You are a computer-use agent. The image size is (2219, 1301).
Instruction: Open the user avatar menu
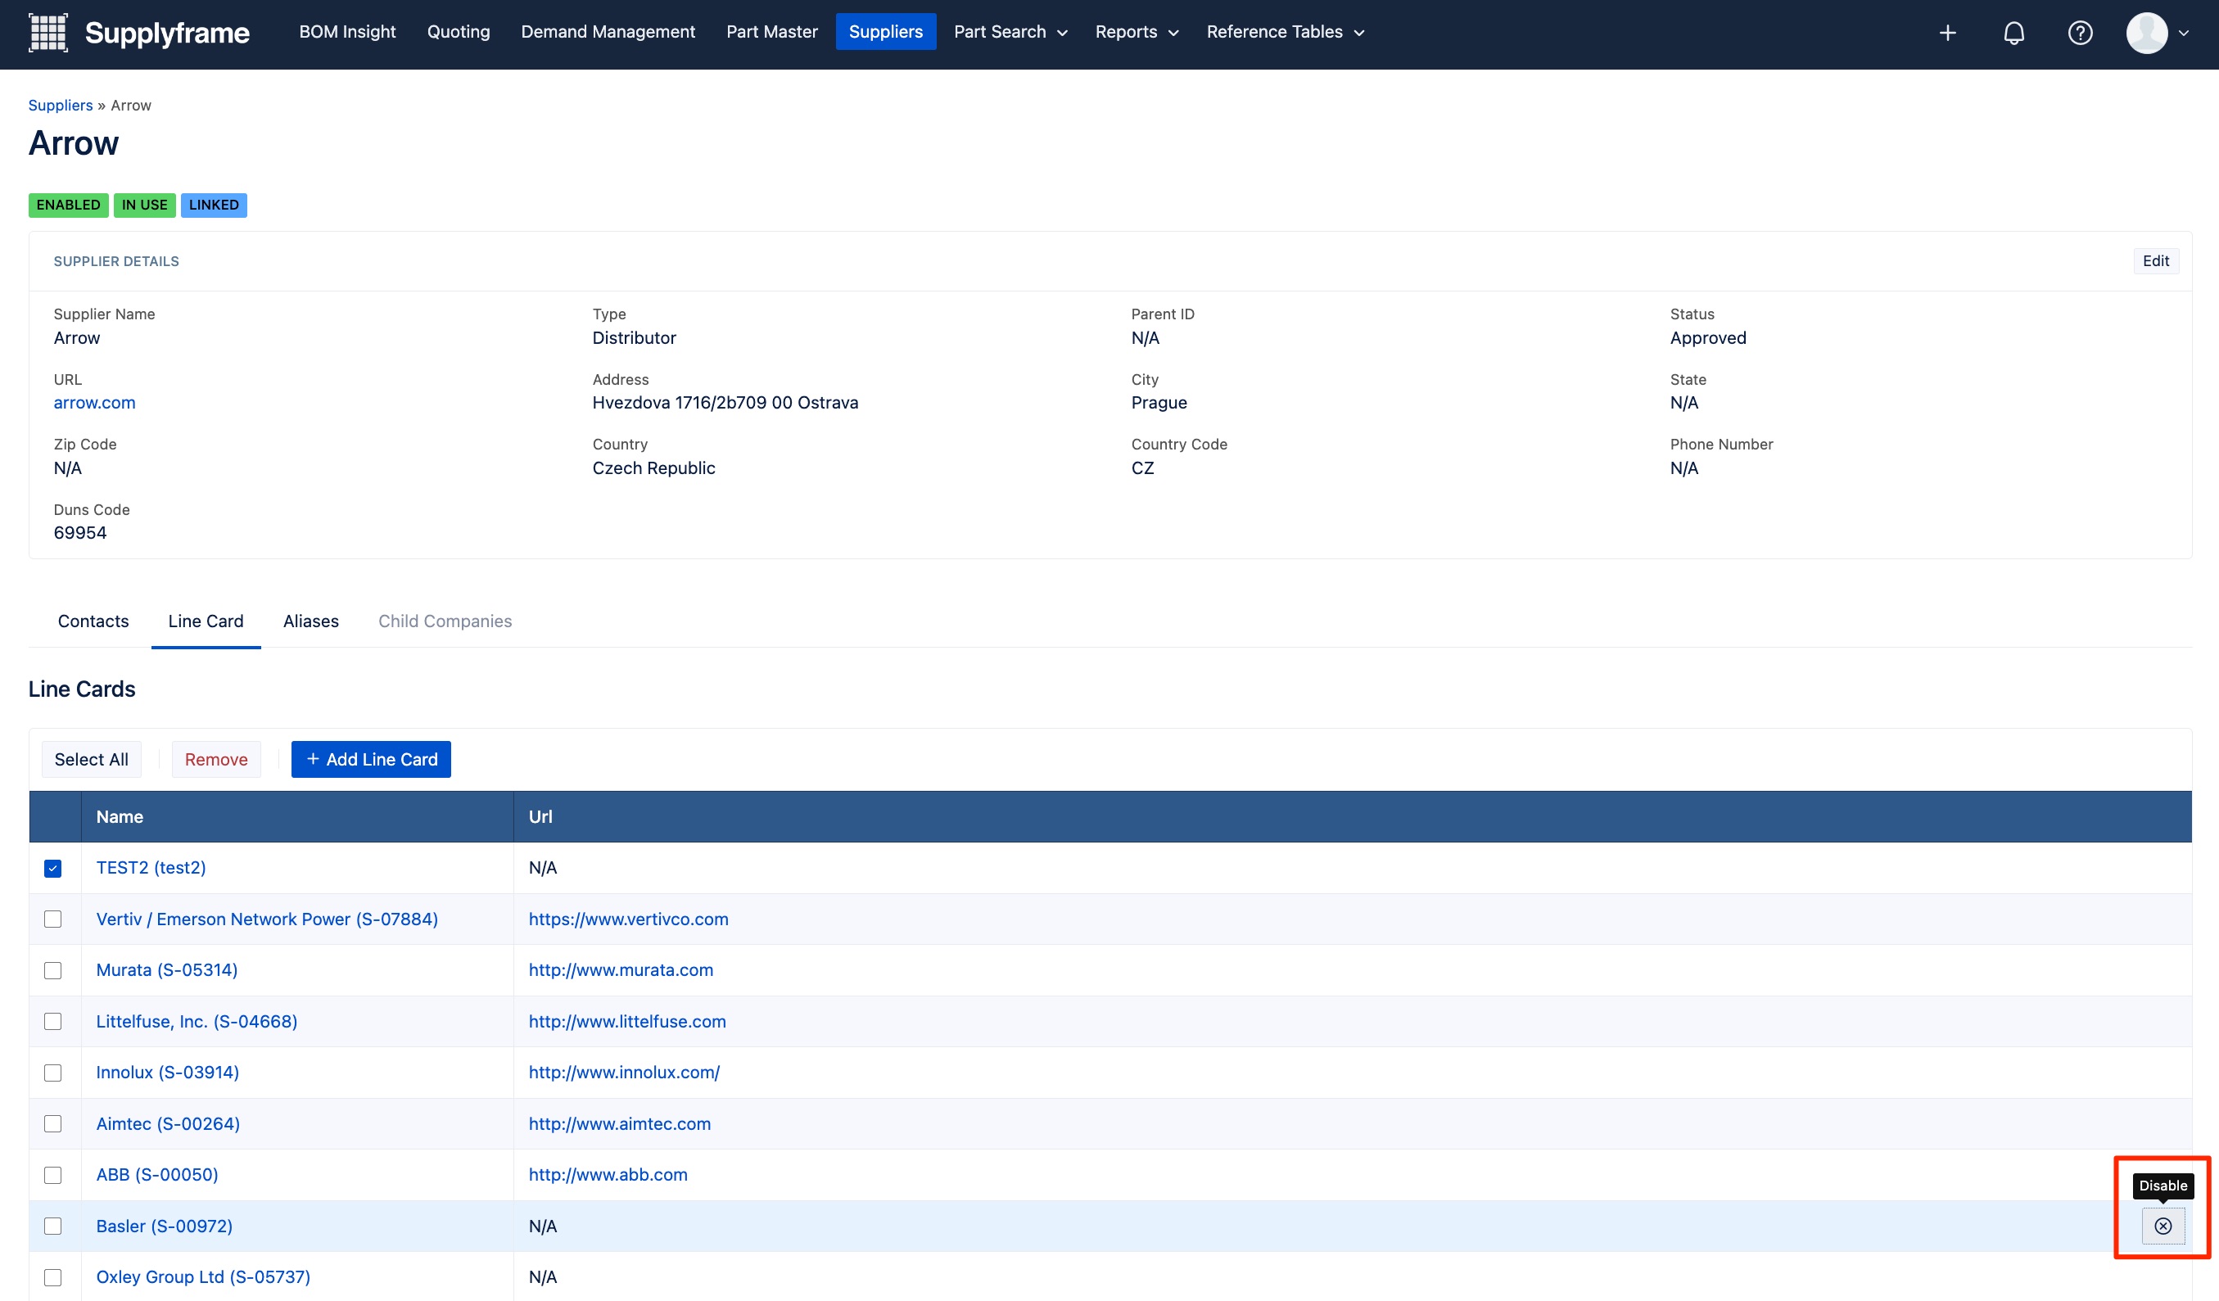tap(2146, 33)
